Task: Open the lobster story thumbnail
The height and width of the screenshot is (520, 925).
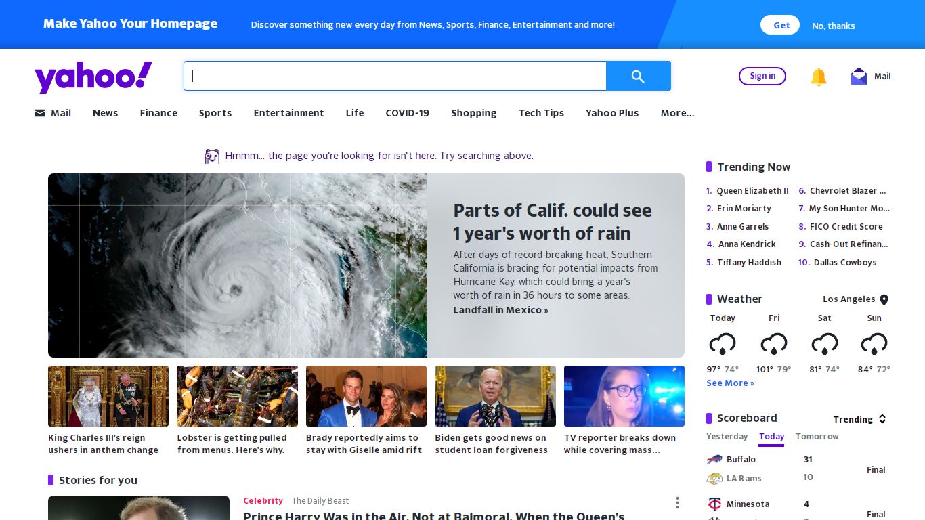Action: 237,396
